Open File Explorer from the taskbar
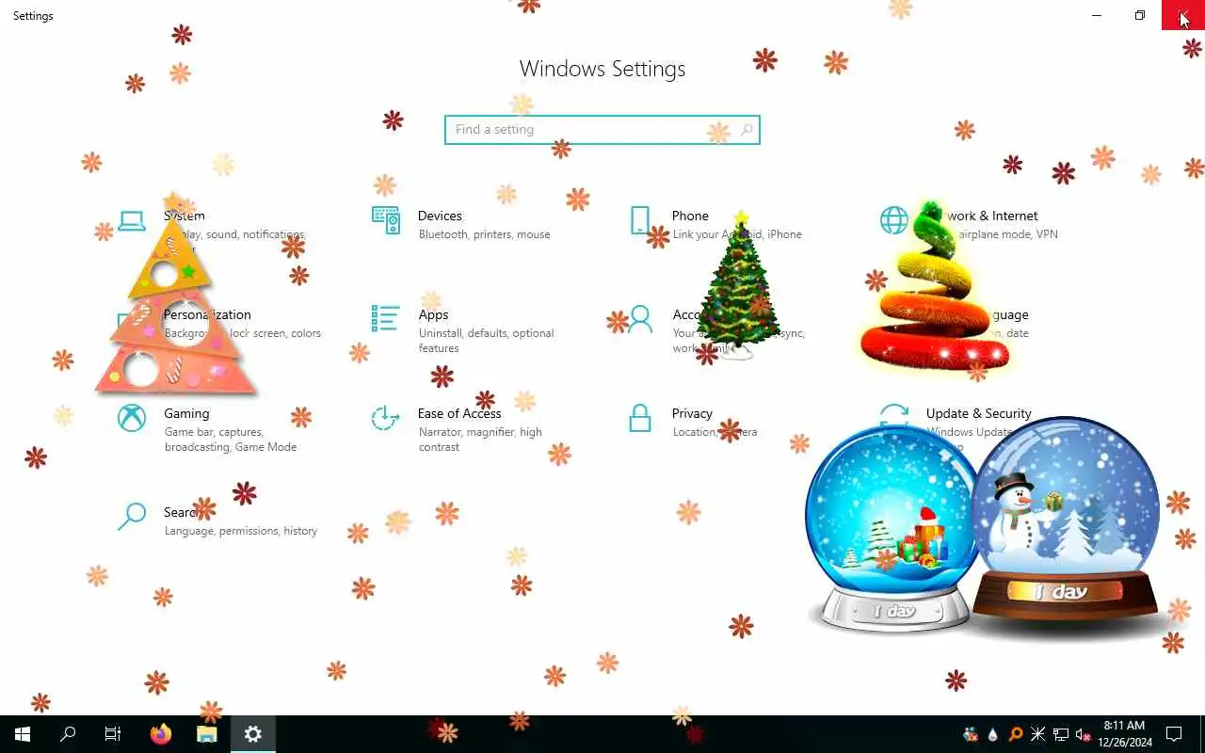 click(207, 734)
